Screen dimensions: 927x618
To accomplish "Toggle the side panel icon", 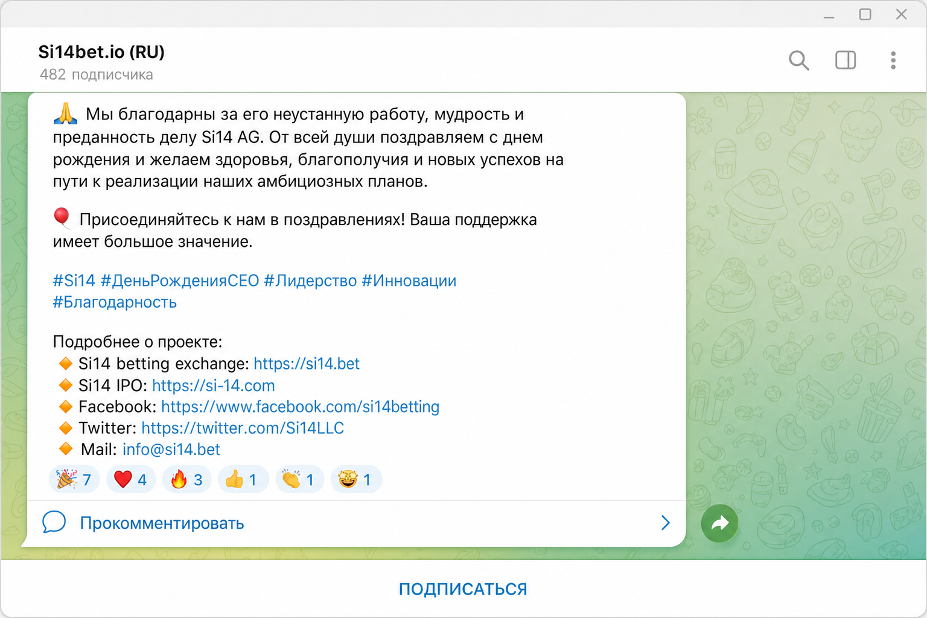I will coord(846,60).
